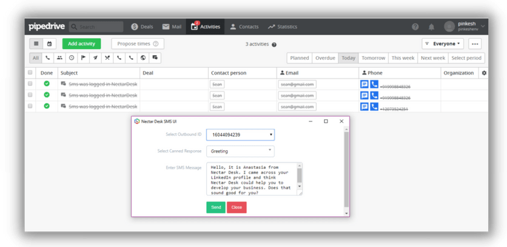Open the Select Outbound ID dropdown
The width and height of the screenshot is (507, 247).
[240, 134]
